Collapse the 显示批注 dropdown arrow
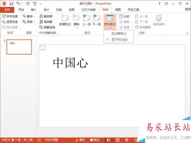191x143 pixels. (110, 28)
